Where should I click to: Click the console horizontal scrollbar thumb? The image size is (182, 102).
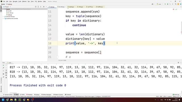13,93
